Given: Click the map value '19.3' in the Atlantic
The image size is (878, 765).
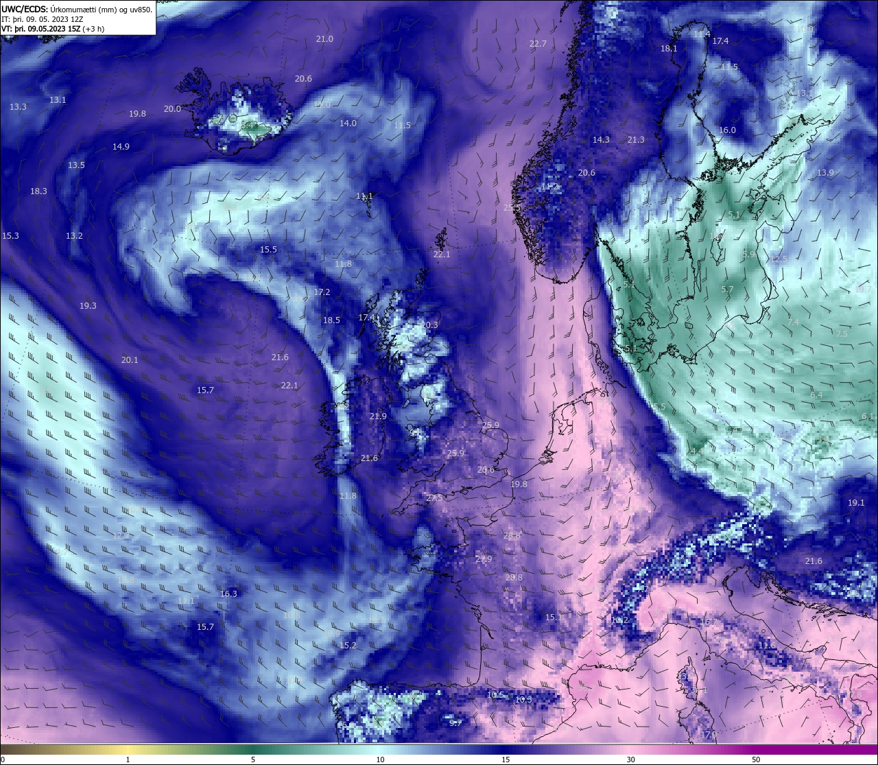Looking at the screenshot, I should (x=88, y=306).
